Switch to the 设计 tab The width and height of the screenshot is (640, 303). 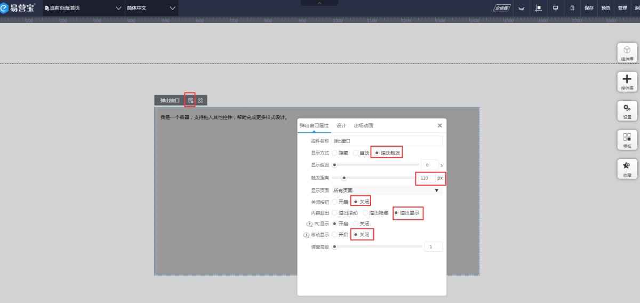tap(341, 125)
